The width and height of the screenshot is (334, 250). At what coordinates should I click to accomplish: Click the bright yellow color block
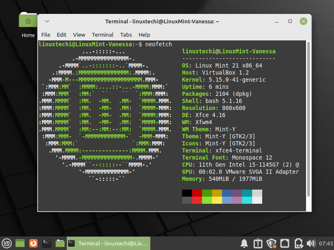tap(217, 200)
